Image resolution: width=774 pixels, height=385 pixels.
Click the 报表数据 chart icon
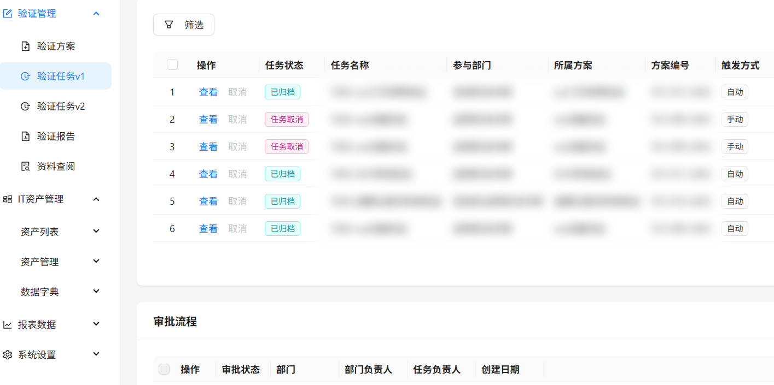coord(8,325)
